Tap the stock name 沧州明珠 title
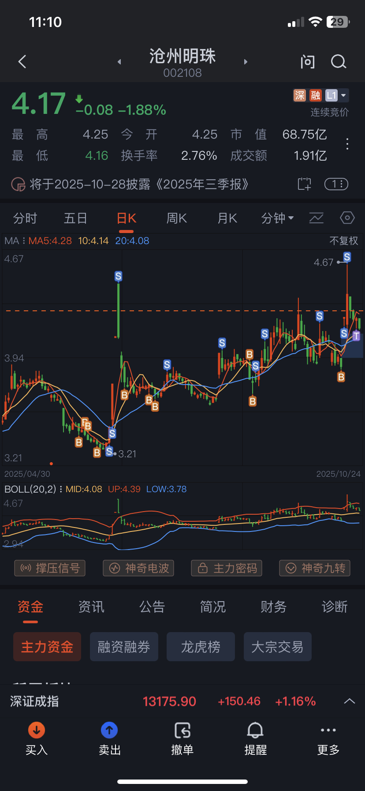Screen dimensions: 365x791 [182, 56]
